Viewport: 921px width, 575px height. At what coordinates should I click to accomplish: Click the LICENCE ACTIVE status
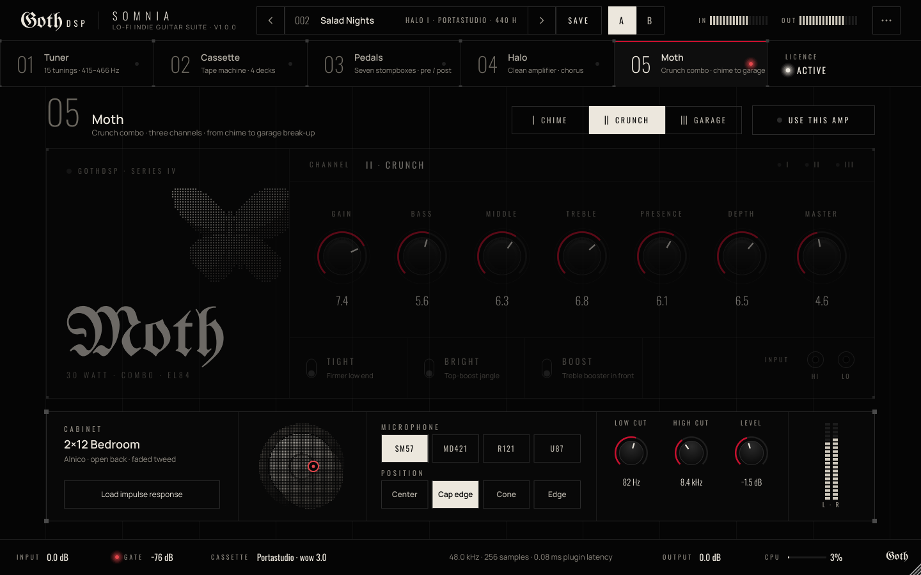coord(806,65)
